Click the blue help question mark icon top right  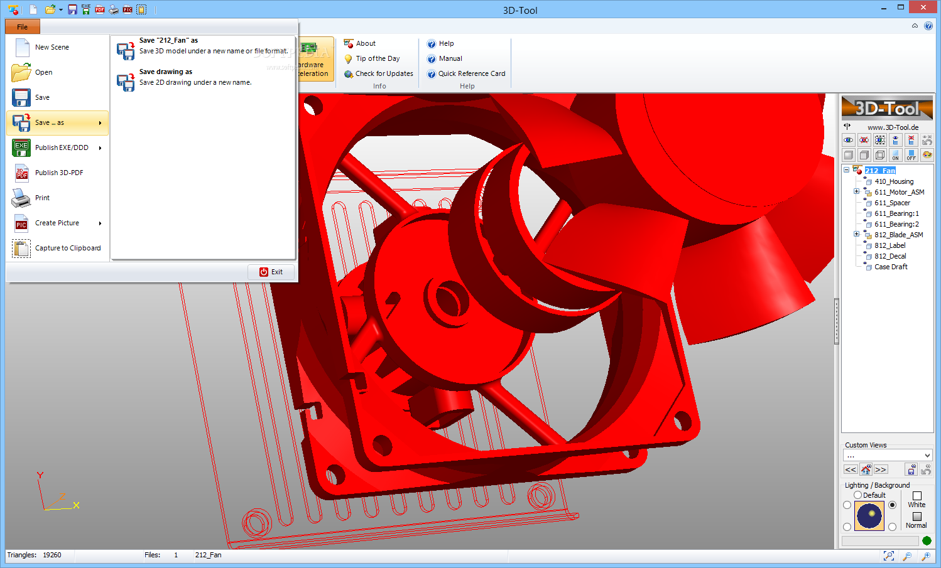tap(928, 26)
